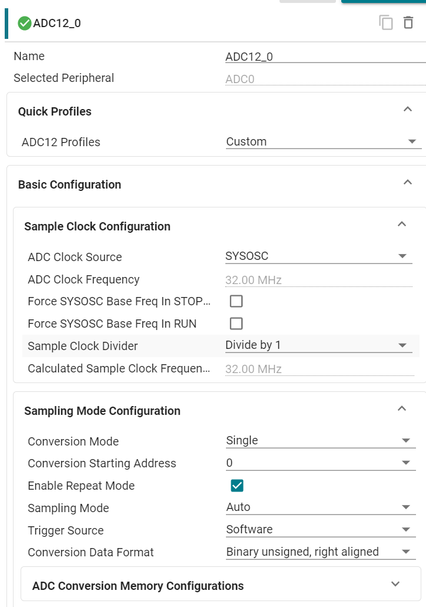Collapse Sampling Mode Configuration section

pyautogui.click(x=402, y=408)
